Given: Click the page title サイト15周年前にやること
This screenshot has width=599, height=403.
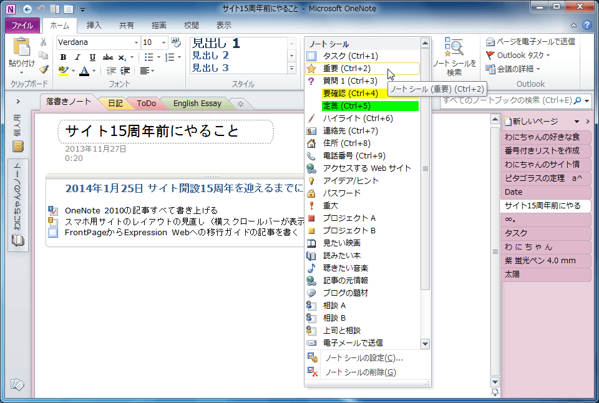Looking at the screenshot, I should [x=152, y=131].
